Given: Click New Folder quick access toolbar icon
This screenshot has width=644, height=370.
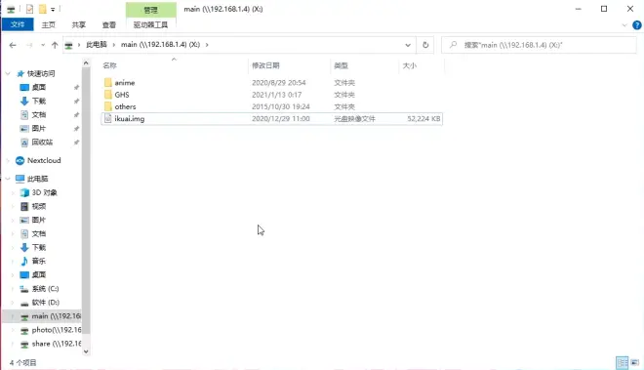Looking at the screenshot, I should pyautogui.click(x=42, y=9).
